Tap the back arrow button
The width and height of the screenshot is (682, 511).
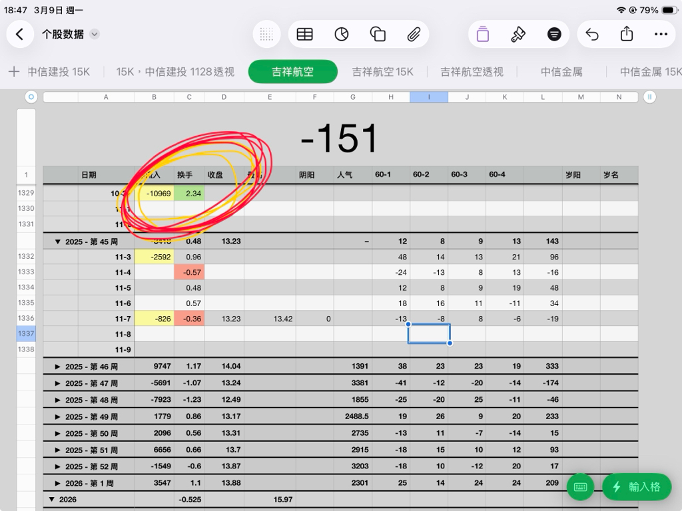[20, 34]
